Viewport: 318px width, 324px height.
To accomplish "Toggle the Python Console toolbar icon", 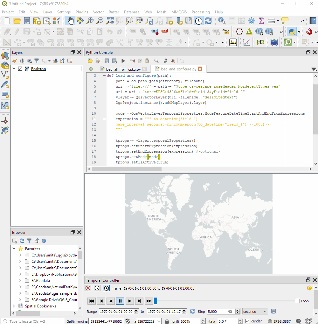I will (x=291, y=32).
